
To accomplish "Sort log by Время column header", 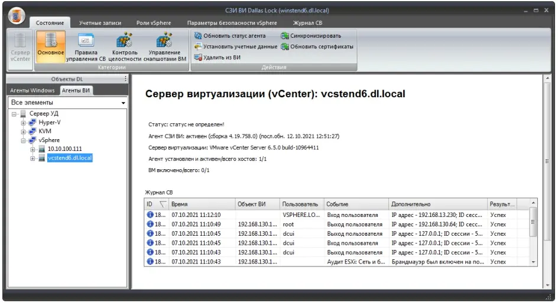I will click(202, 204).
